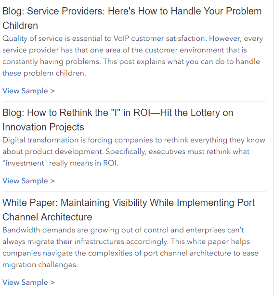Open View Sample for Port Channel white paper
This screenshot has height=295, width=274.
click(28, 282)
